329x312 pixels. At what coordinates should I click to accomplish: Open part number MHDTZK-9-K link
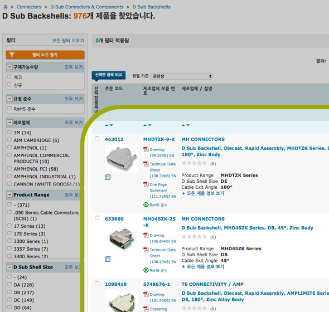click(159, 139)
